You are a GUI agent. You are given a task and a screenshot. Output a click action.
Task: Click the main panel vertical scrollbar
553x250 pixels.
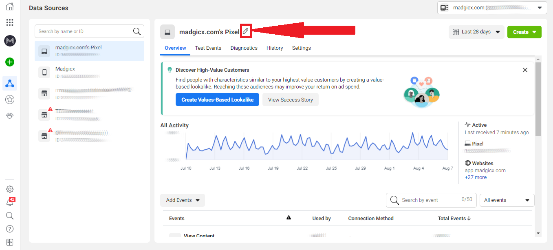click(x=538, y=99)
